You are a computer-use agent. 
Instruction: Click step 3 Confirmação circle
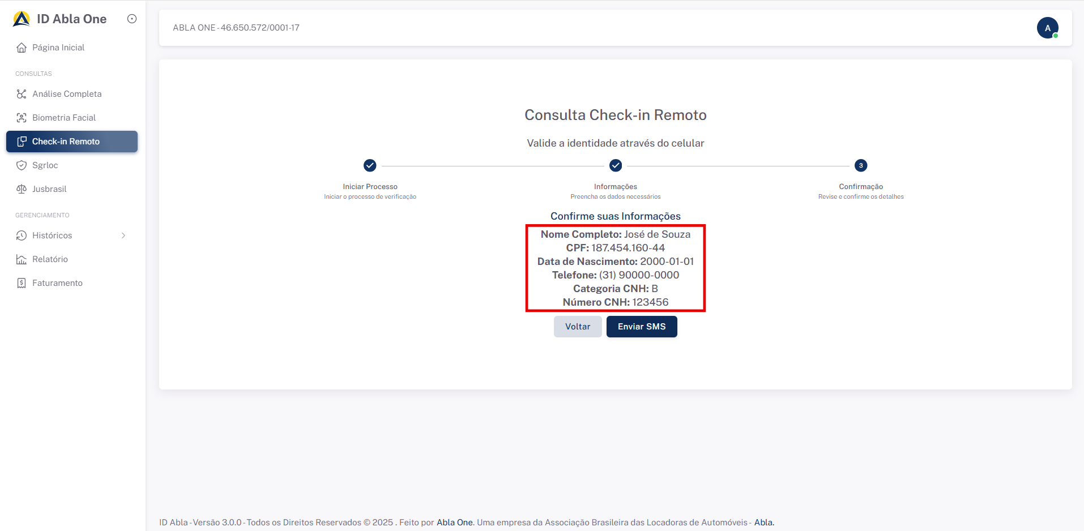point(861,165)
